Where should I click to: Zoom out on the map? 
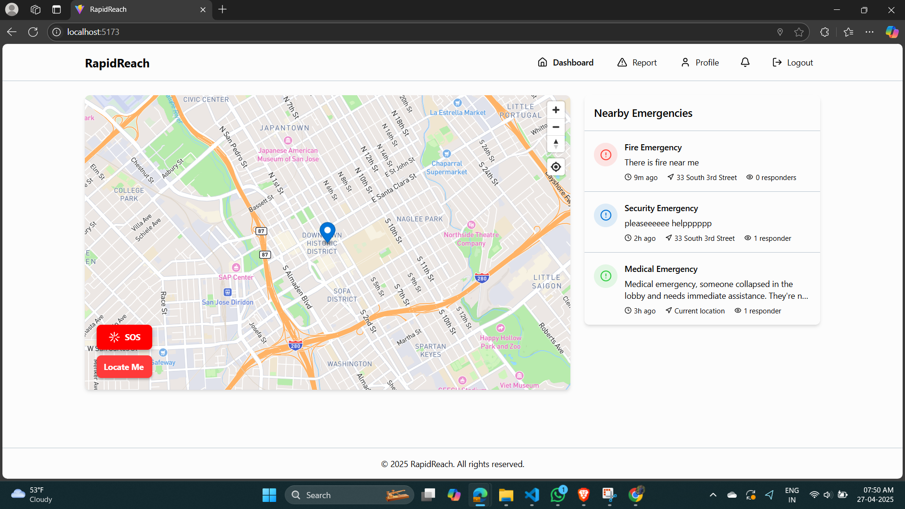556,127
